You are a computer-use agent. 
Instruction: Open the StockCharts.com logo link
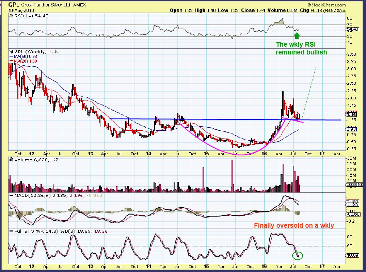tap(327, 5)
